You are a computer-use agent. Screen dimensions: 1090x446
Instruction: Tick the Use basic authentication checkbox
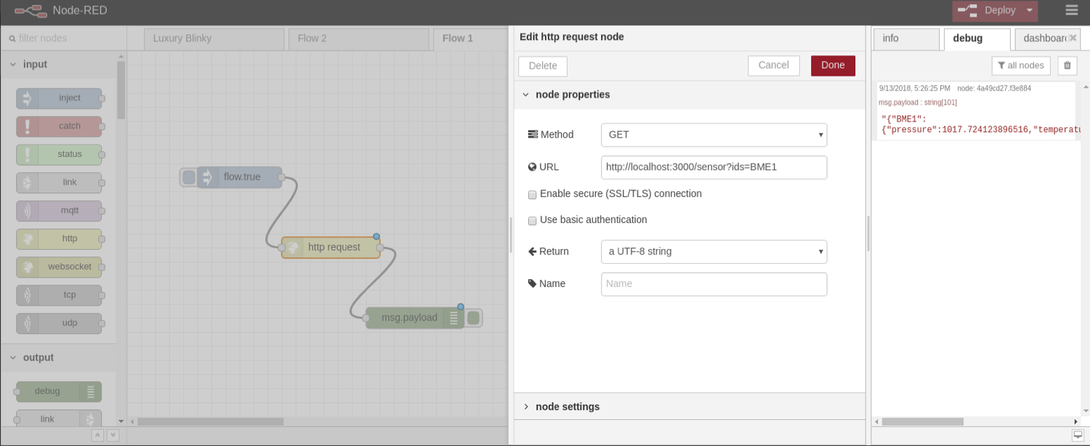pos(533,220)
